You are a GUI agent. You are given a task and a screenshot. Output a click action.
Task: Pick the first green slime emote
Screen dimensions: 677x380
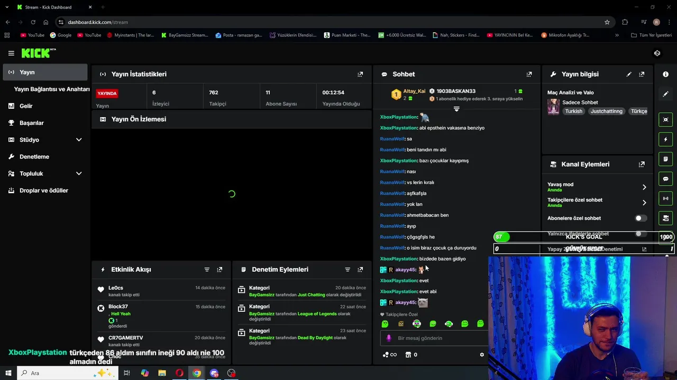point(385,324)
